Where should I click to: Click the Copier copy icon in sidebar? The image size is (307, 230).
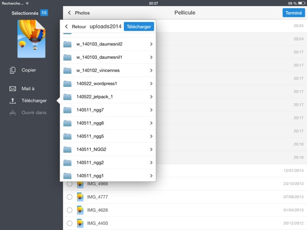(x=13, y=71)
